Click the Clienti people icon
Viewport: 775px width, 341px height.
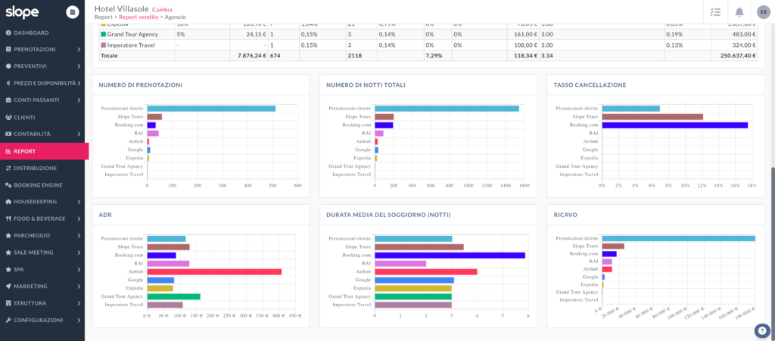[8, 117]
